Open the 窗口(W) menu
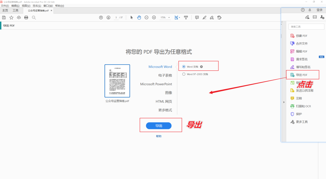Viewport: 326px width, 179px height. tap(48, 6)
